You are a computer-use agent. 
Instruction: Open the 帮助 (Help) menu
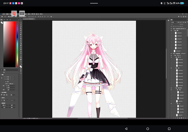41,14
